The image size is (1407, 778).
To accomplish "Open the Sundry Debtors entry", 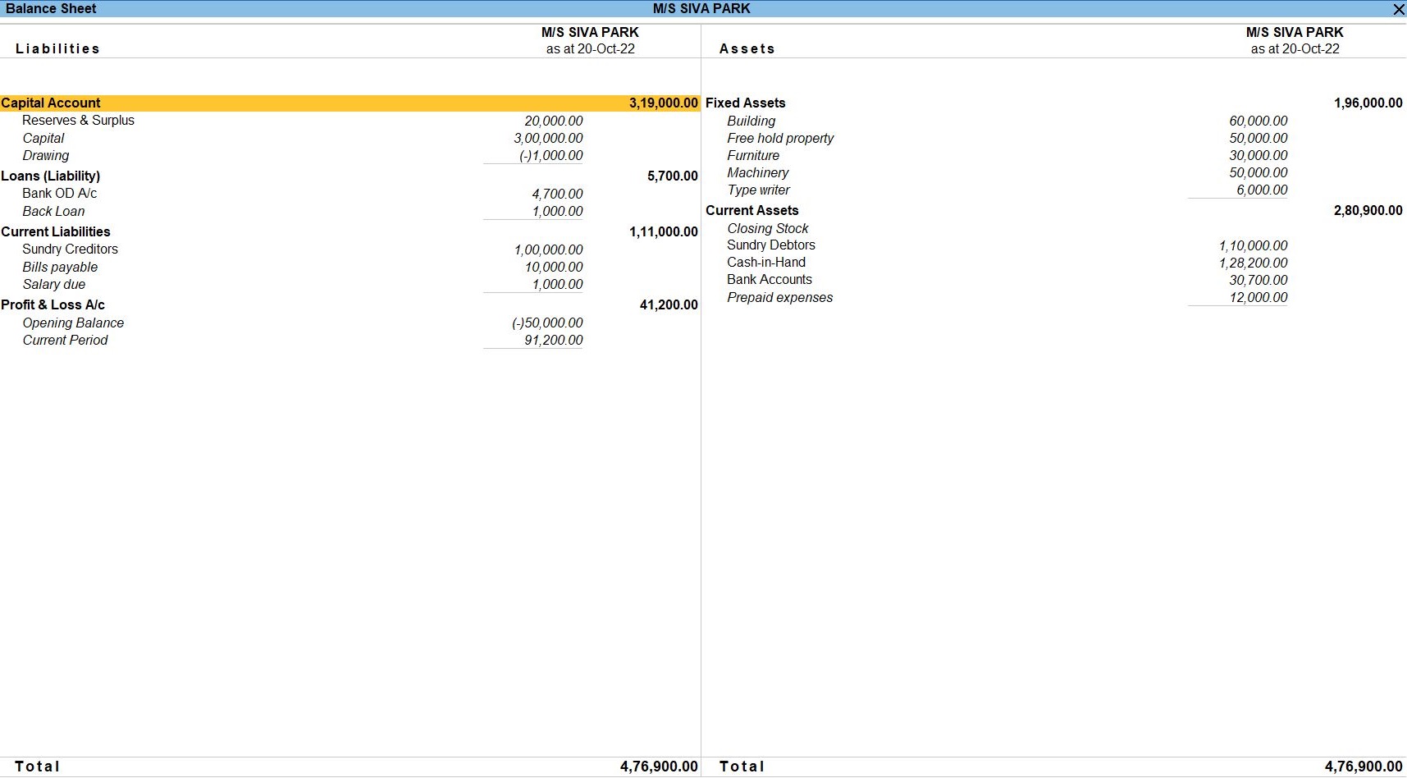I will tap(770, 245).
